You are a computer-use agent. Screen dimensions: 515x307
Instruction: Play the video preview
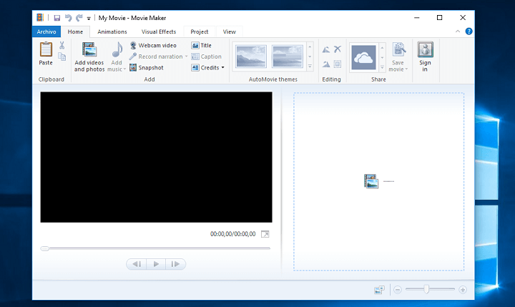click(156, 264)
